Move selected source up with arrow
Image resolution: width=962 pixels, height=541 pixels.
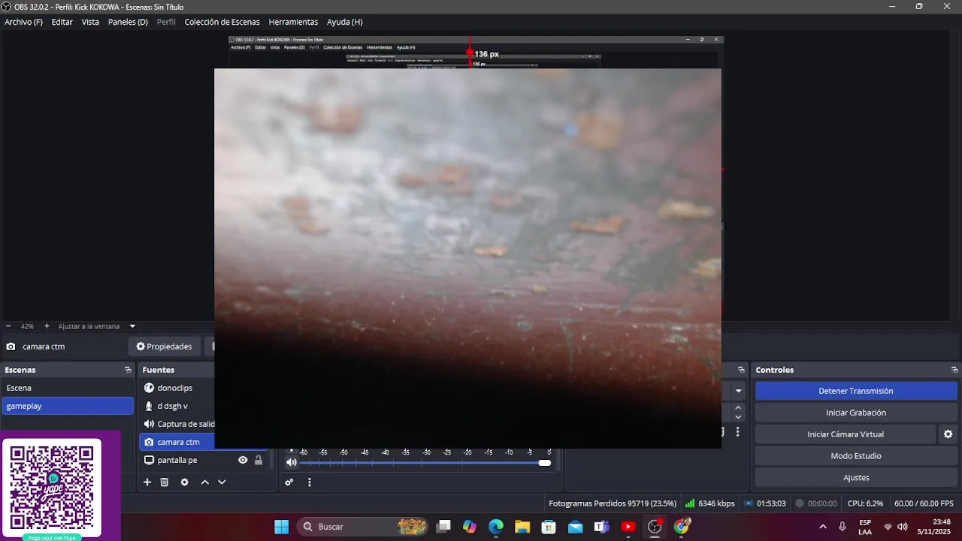(x=204, y=482)
